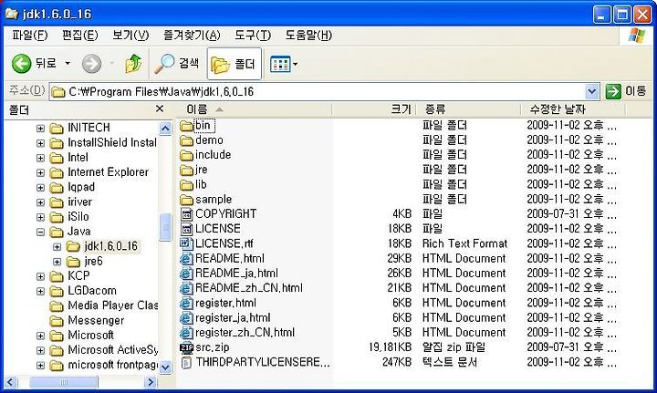This screenshot has width=657, height=393.
Task: Open the 보기(V) menu
Action: [130, 36]
